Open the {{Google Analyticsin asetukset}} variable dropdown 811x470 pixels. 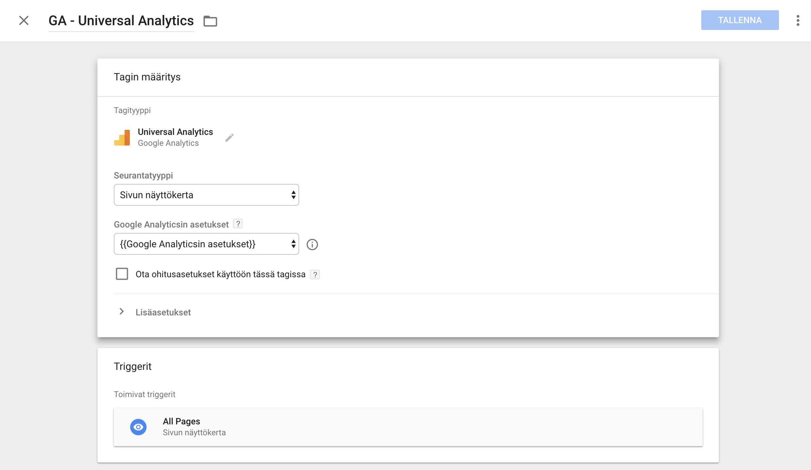(x=206, y=244)
